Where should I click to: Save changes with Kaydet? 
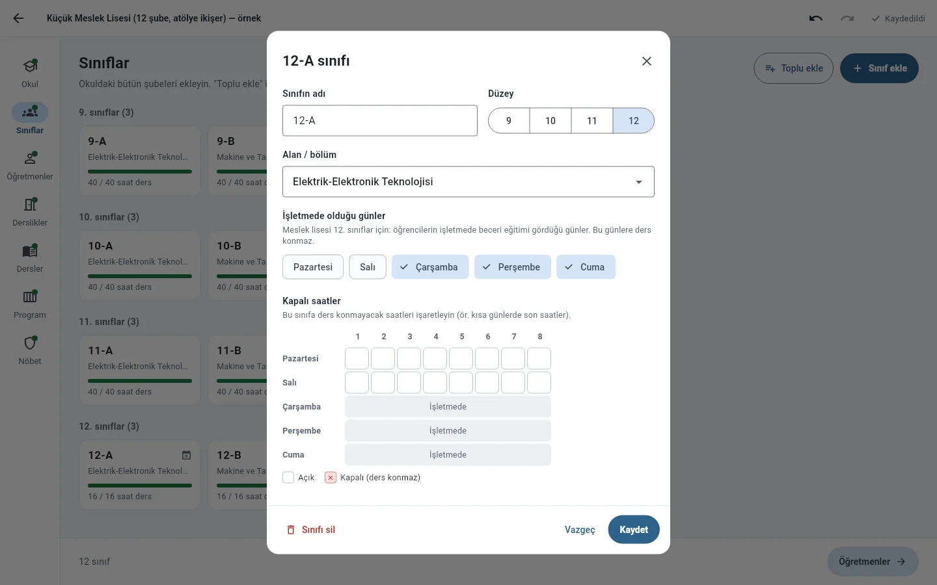point(634,530)
